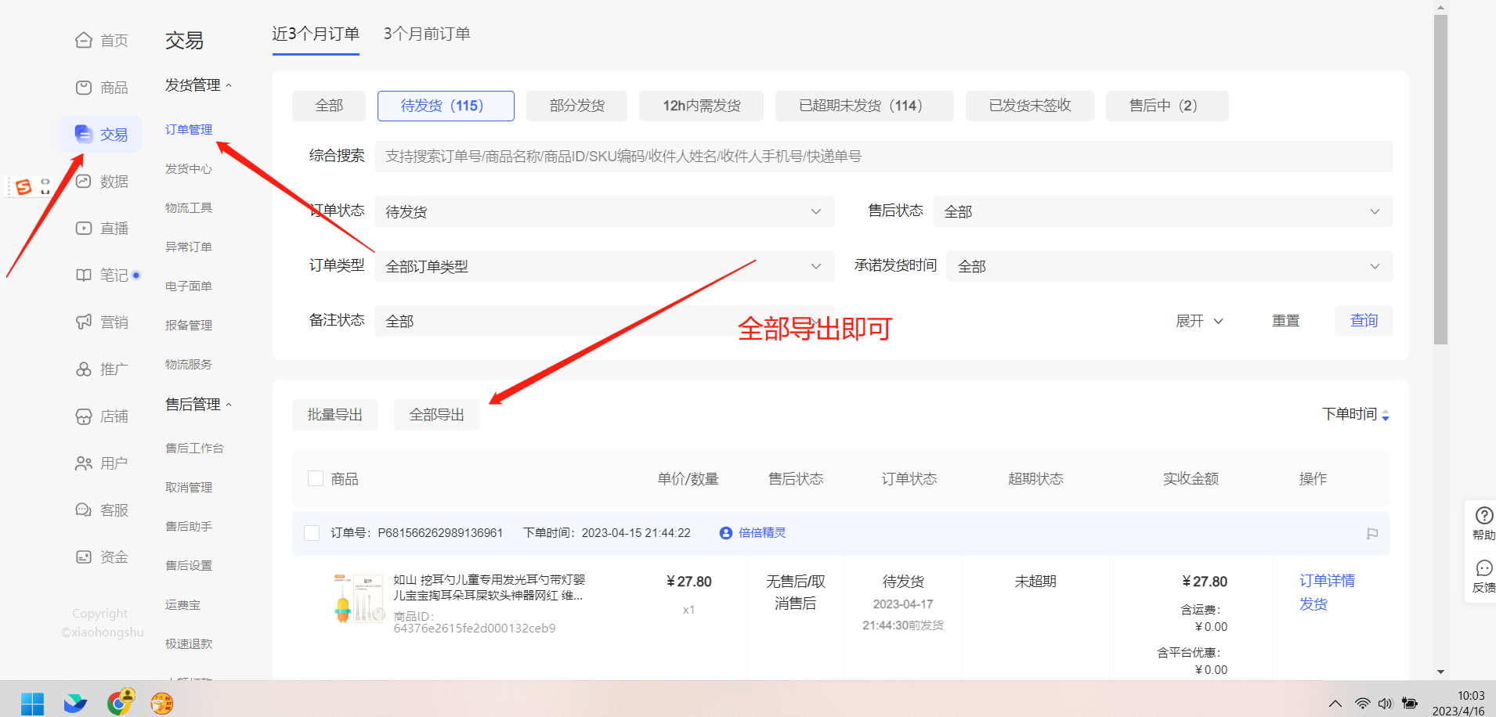Expand more filters with 展开

click(x=1198, y=321)
